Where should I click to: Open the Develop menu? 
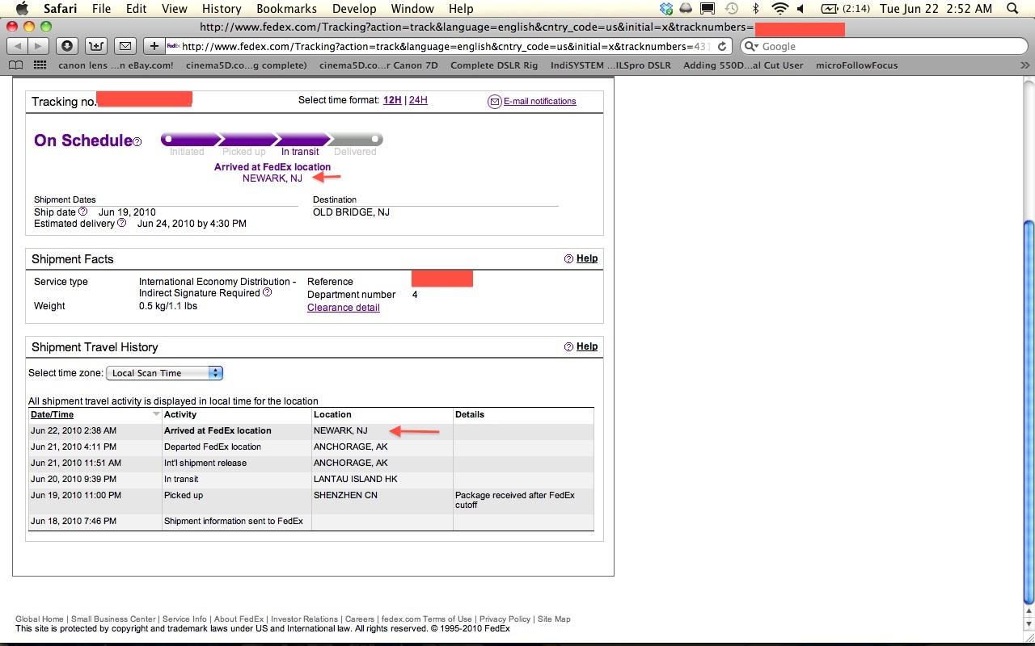point(354,9)
